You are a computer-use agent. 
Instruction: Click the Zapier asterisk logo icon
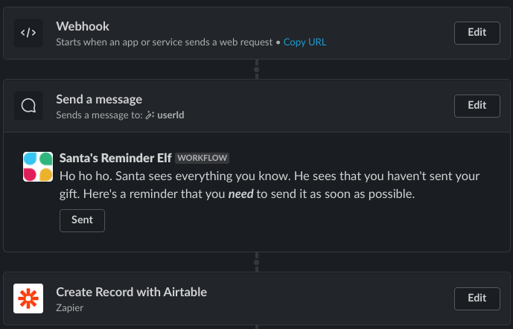(28, 298)
